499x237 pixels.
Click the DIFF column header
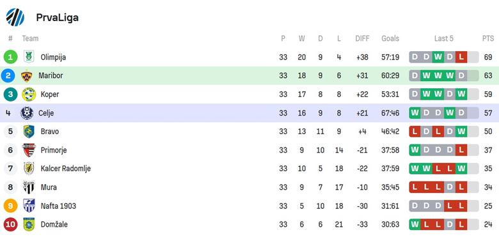click(x=362, y=38)
